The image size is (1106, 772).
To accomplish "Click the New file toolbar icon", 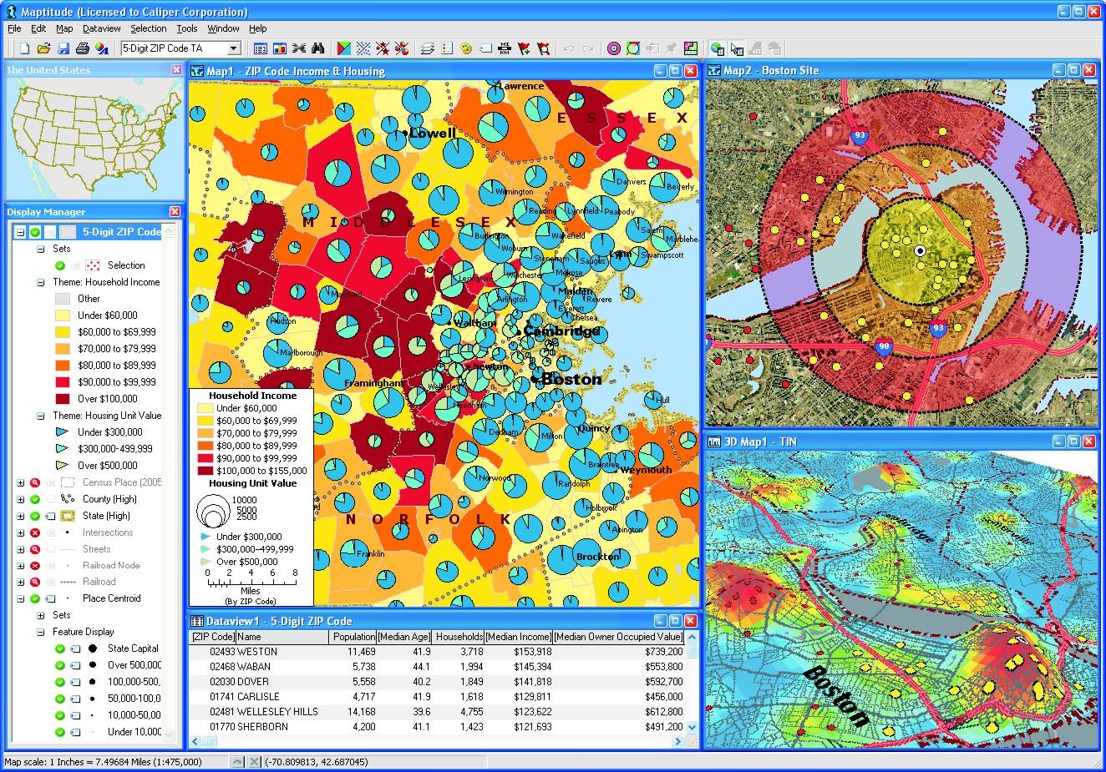I will pos(25,48).
